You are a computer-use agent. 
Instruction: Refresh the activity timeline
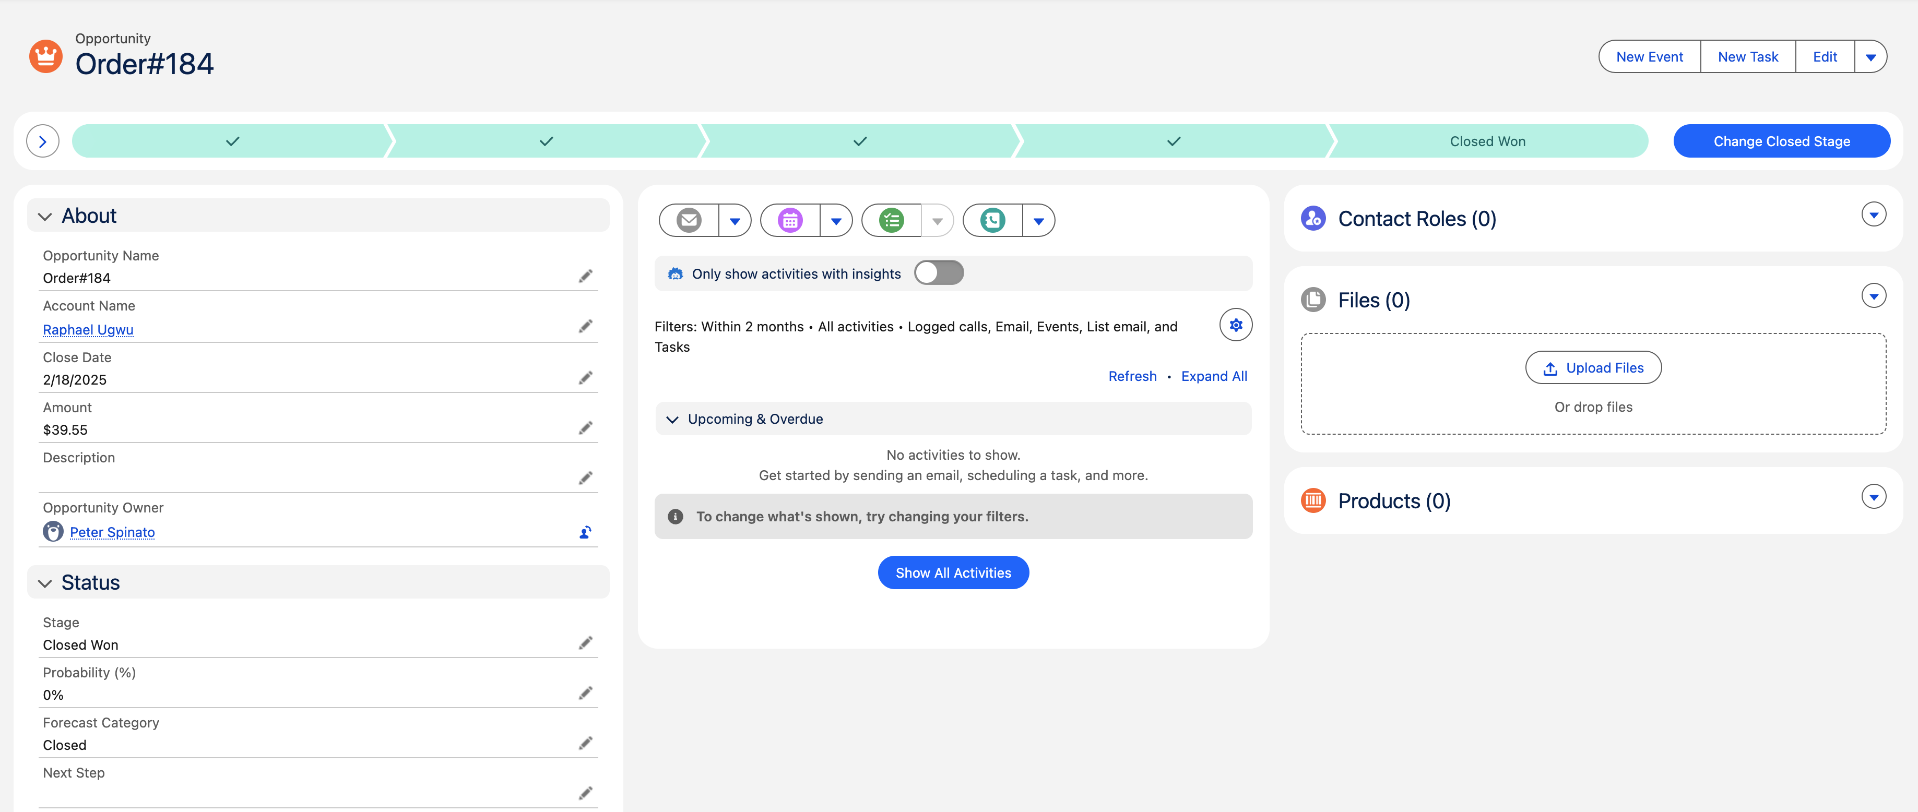(1132, 376)
